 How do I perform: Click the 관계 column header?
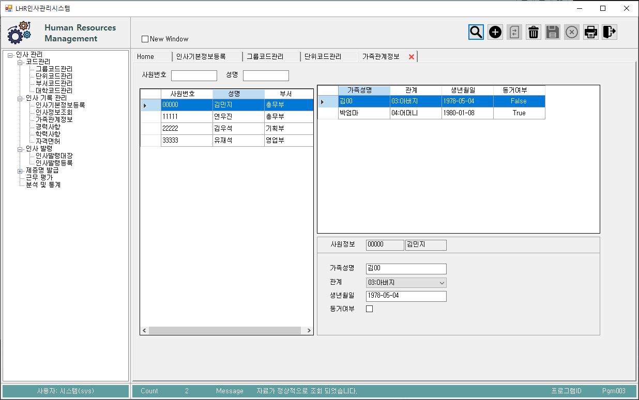click(416, 90)
